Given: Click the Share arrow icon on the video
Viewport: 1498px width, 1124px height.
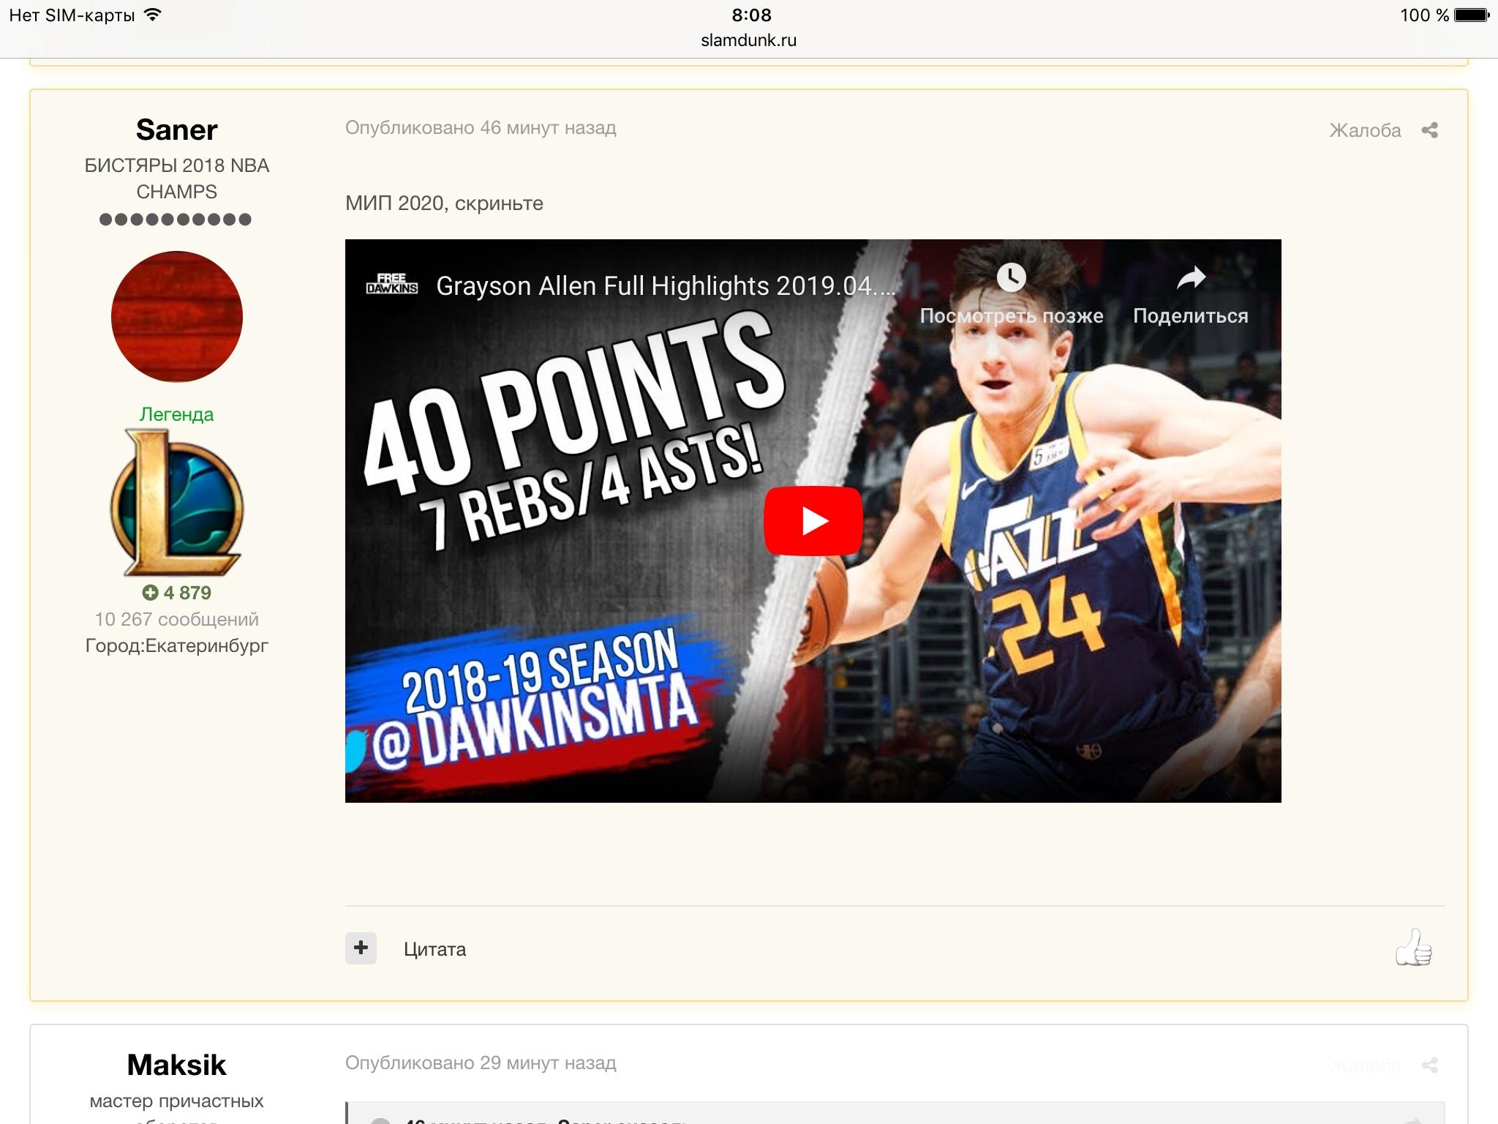Looking at the screenshot, I should pyautogui.click(x=1191, y=277).
